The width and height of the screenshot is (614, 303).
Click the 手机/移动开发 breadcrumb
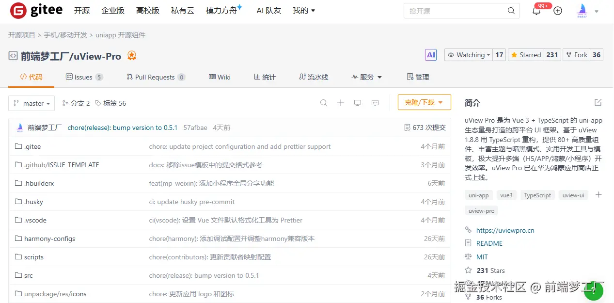pyautogui.click(x=65, y=35)
